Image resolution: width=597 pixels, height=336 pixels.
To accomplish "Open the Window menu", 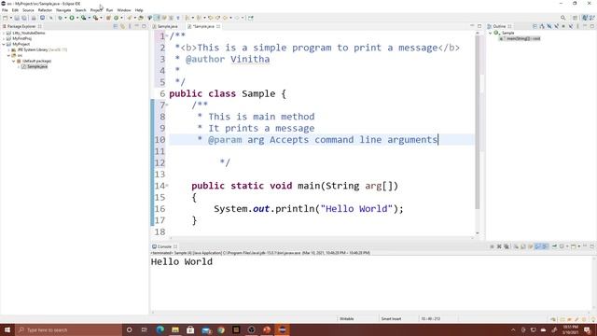I will click(x=124, y=10).
